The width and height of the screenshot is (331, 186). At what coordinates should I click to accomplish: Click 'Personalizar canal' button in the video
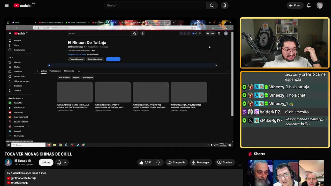coord(76,59)
